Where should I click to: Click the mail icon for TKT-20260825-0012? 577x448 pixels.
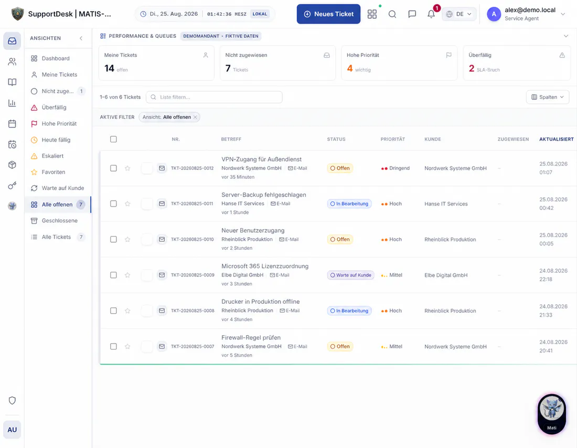162,168
